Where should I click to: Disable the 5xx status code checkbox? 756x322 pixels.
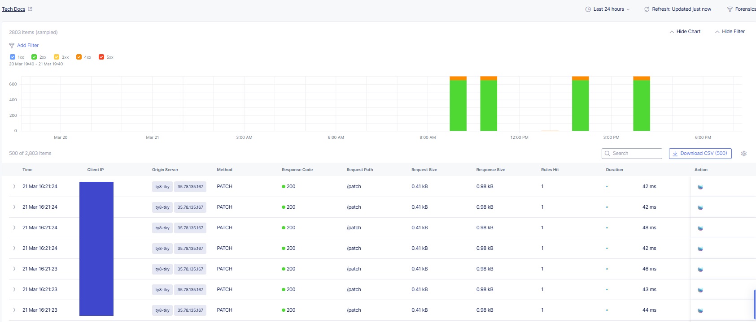[101, 57]
